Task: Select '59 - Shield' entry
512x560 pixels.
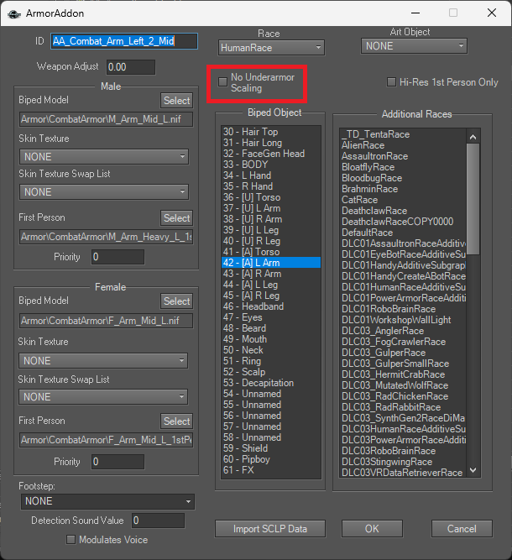Action: click(271, 448)
